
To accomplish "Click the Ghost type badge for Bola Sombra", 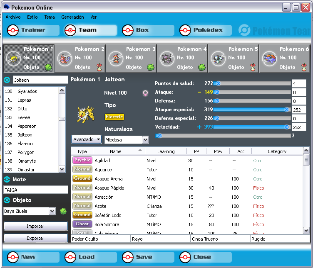I will (82, 224).
